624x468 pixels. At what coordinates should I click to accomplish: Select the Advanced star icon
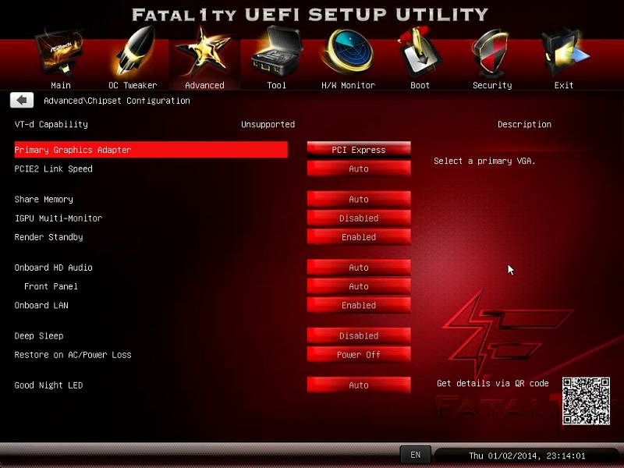[x=204, y=52]
